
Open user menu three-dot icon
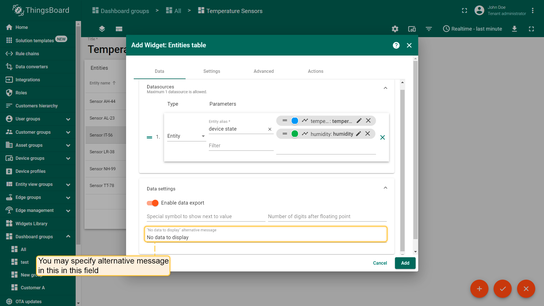point(533,10)
